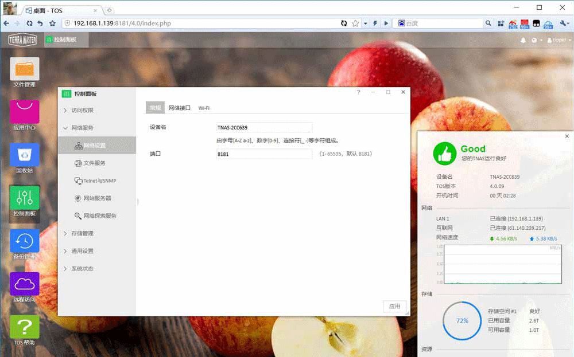574x357 pixels.
Task: Switch to the Wi-Fi tab
Action: (204, 108)
